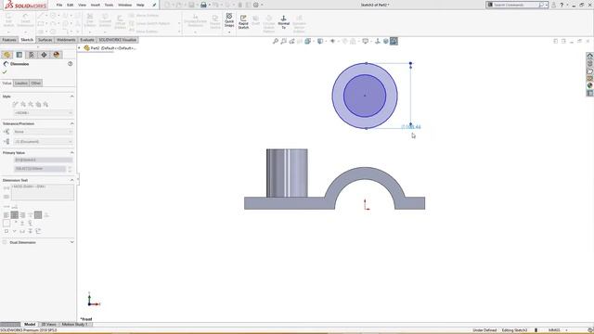Viewport: 594px width, 334px height.
Task: Open the style <NONE> dropdown
Action: point(43,113)
